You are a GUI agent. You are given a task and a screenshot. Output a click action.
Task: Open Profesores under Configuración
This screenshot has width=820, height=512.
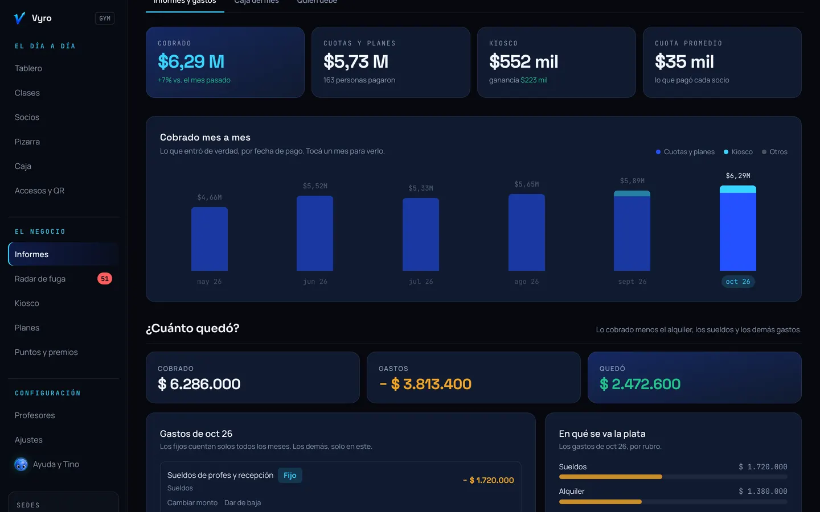63,415
